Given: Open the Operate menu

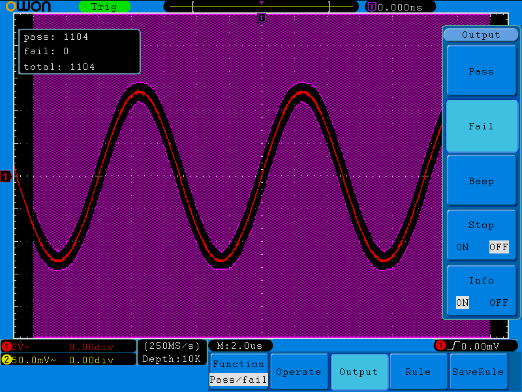Looking at the screenshot, I should (299, 372).
